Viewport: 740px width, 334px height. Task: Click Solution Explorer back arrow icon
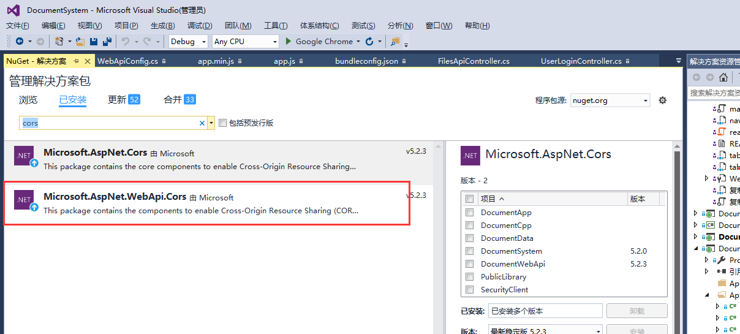point(697,77)
